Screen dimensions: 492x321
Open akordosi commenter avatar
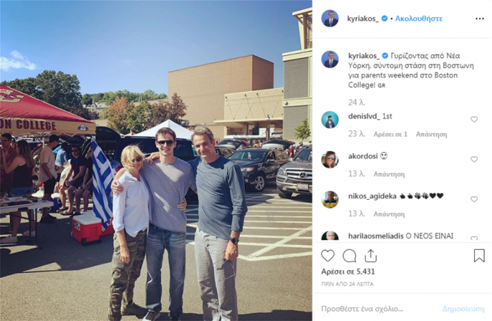tap(330, 159)
